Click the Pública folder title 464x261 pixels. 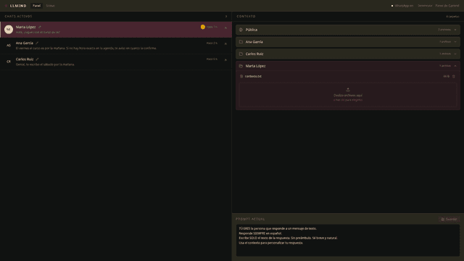point(252,30)
